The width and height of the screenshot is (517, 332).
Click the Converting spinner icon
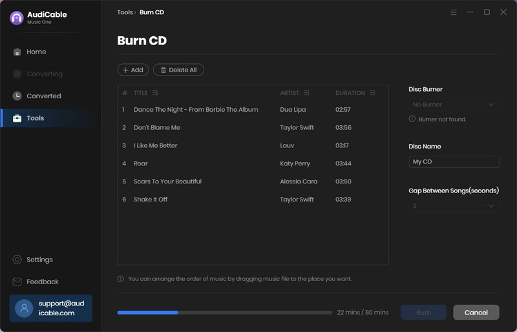[17, 74]
